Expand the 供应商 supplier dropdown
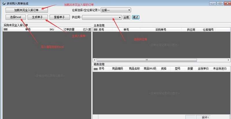The height and width of the screenshot is (119, 231). pyautogui.click(x=120, y=17)
